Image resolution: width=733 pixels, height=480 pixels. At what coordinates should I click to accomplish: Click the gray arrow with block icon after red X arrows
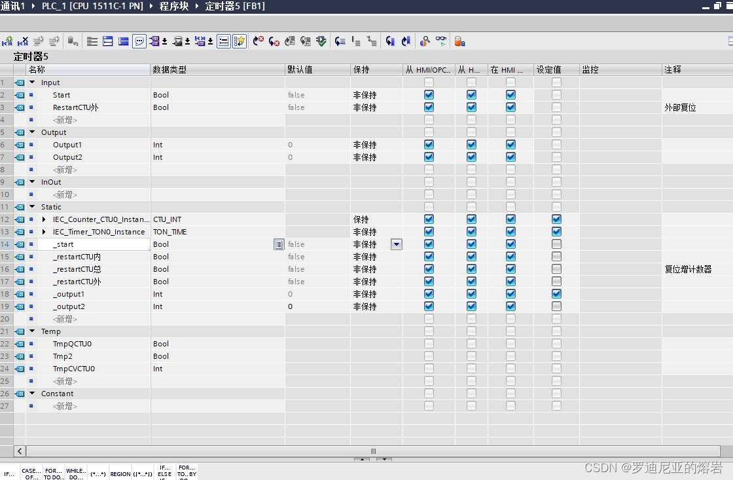290,41
